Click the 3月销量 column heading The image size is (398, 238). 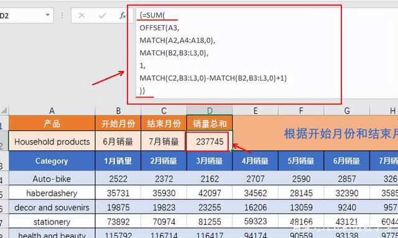click(x=210, y=161)
